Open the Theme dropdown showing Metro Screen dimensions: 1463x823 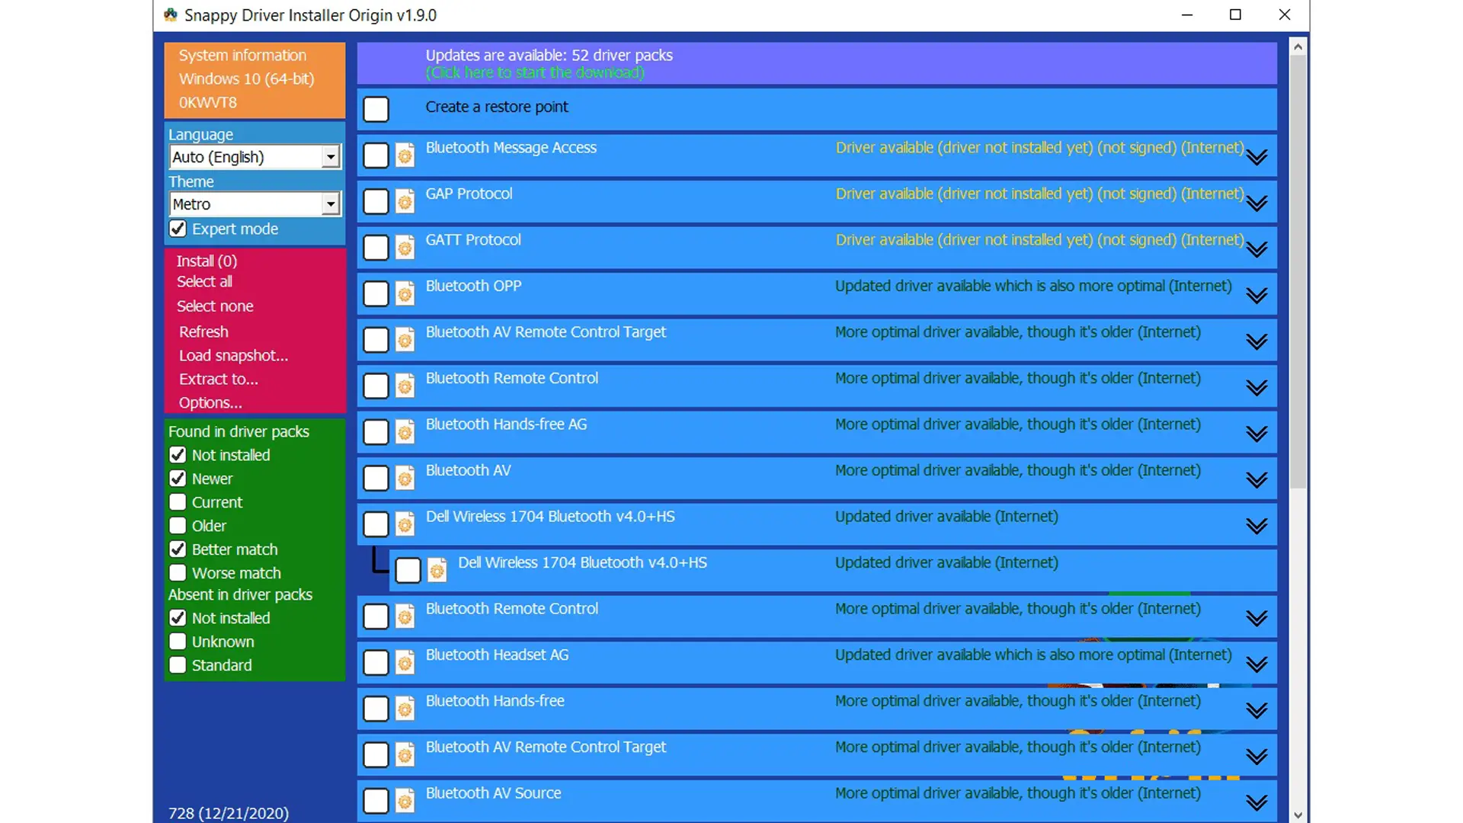tap(330, 204)
